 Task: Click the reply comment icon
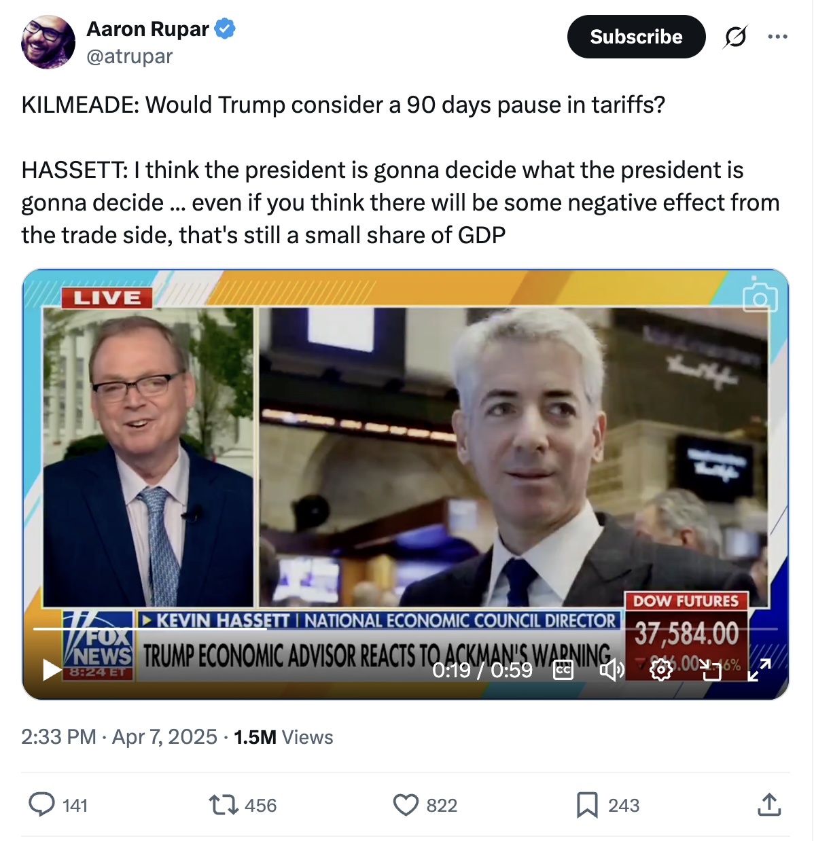coord(42,805)
